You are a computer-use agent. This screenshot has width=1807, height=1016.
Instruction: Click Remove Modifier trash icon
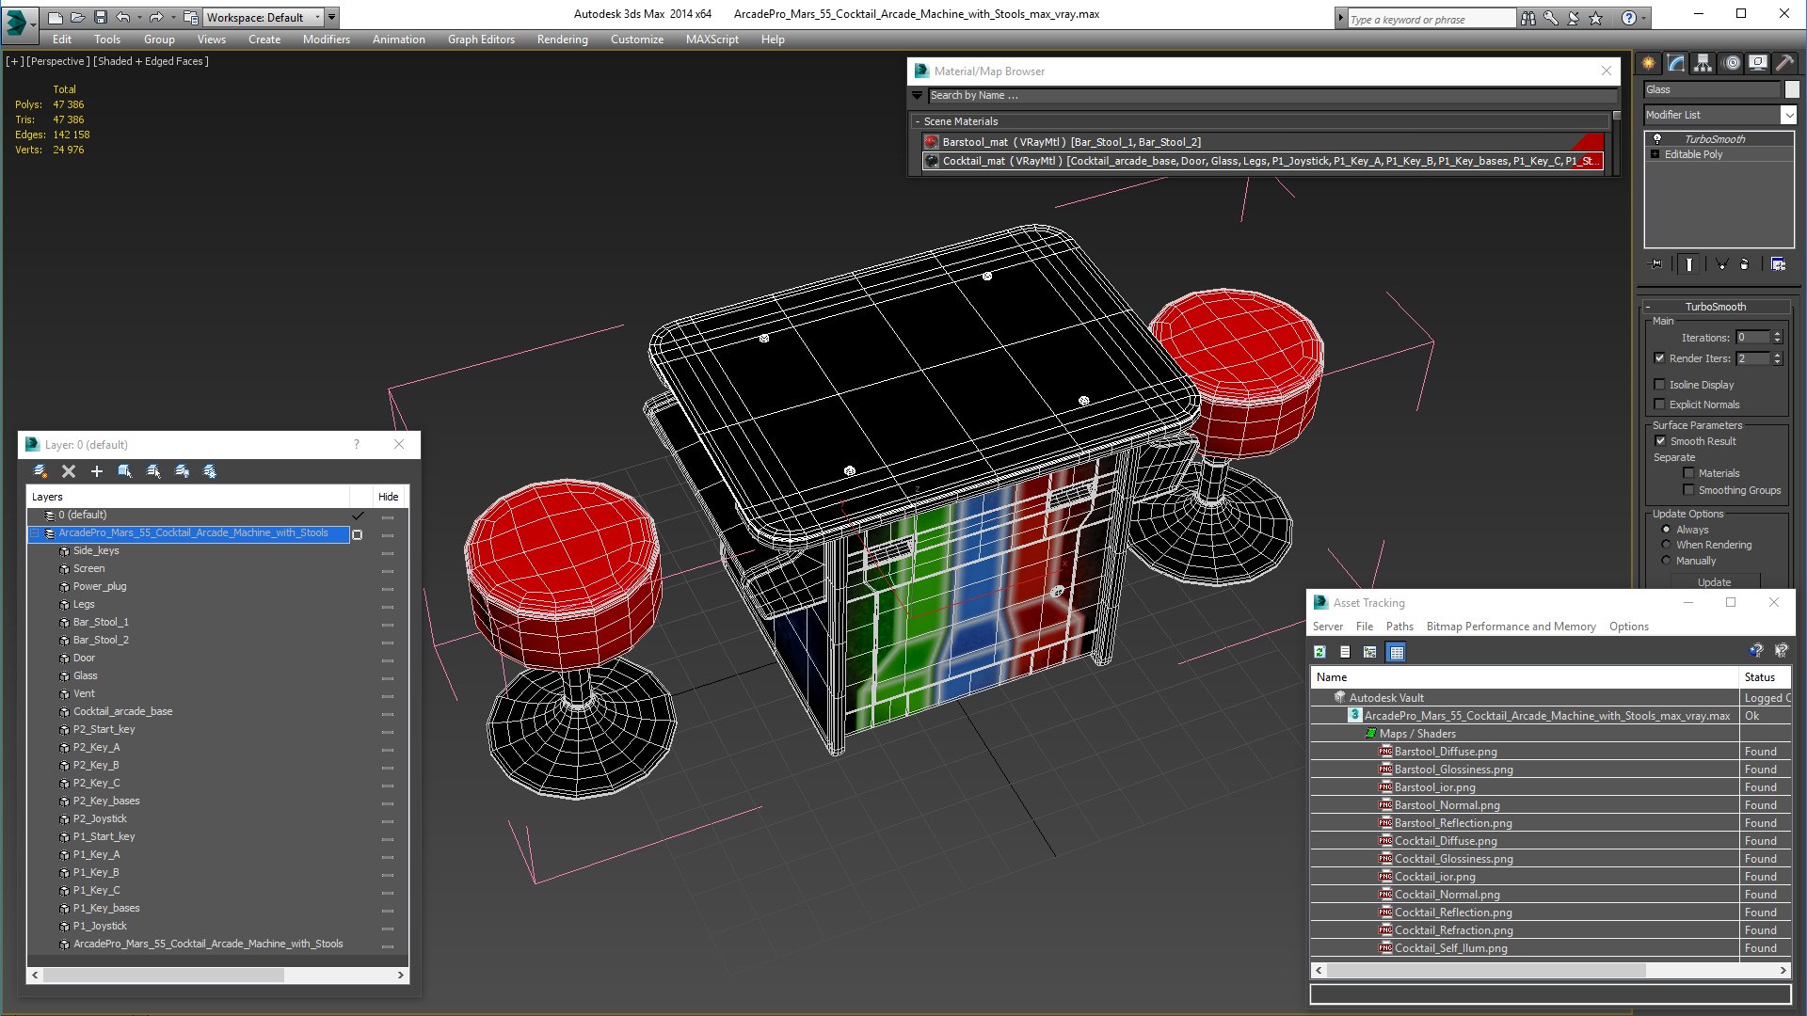[x=1745, y=264]
